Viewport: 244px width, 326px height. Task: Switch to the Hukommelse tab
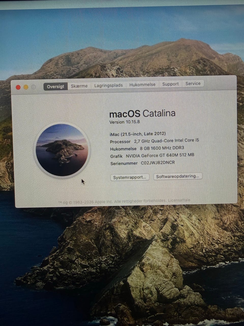tap(142, 85)
